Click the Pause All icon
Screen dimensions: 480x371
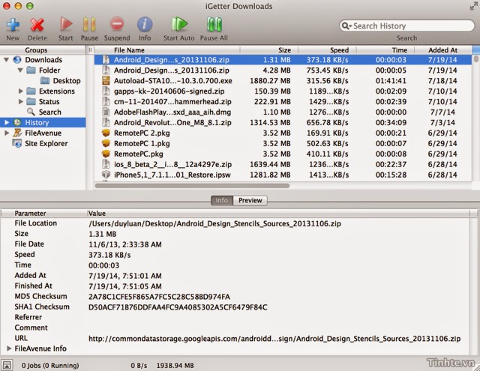pyautogui.click(x=214, y=24)
